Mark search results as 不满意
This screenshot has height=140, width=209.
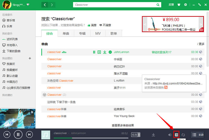coord(105,25)
